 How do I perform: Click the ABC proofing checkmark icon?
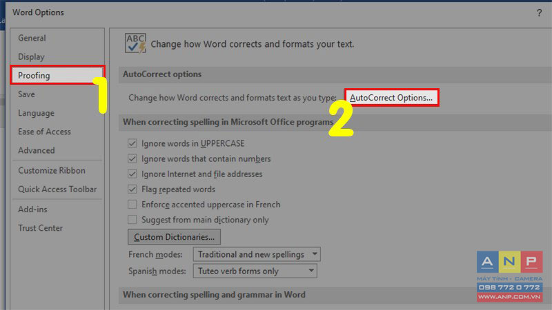point(135,43)
